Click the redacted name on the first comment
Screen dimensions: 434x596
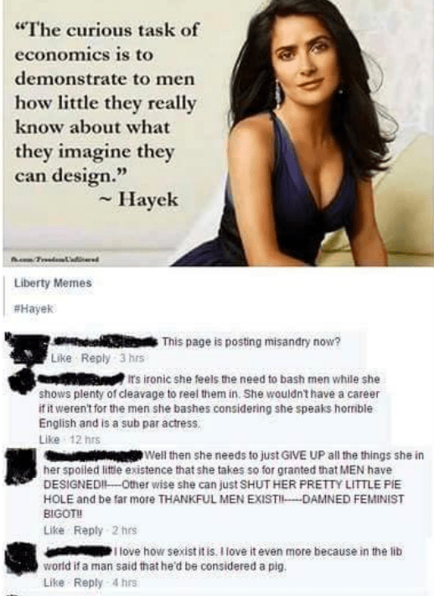point(105,341)
